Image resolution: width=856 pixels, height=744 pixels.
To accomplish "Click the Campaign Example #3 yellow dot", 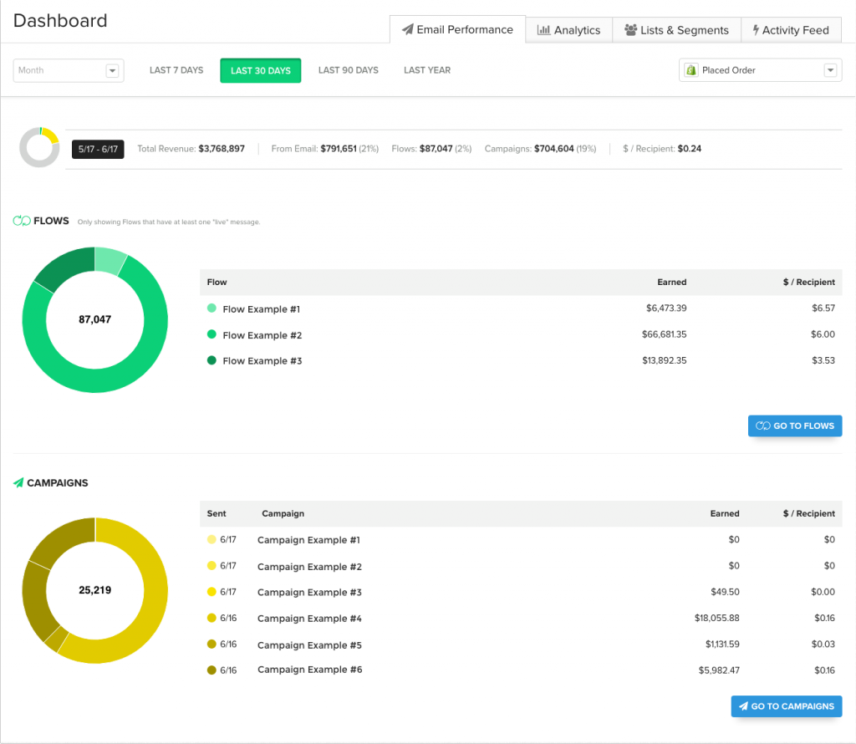I will coord(211,592).
